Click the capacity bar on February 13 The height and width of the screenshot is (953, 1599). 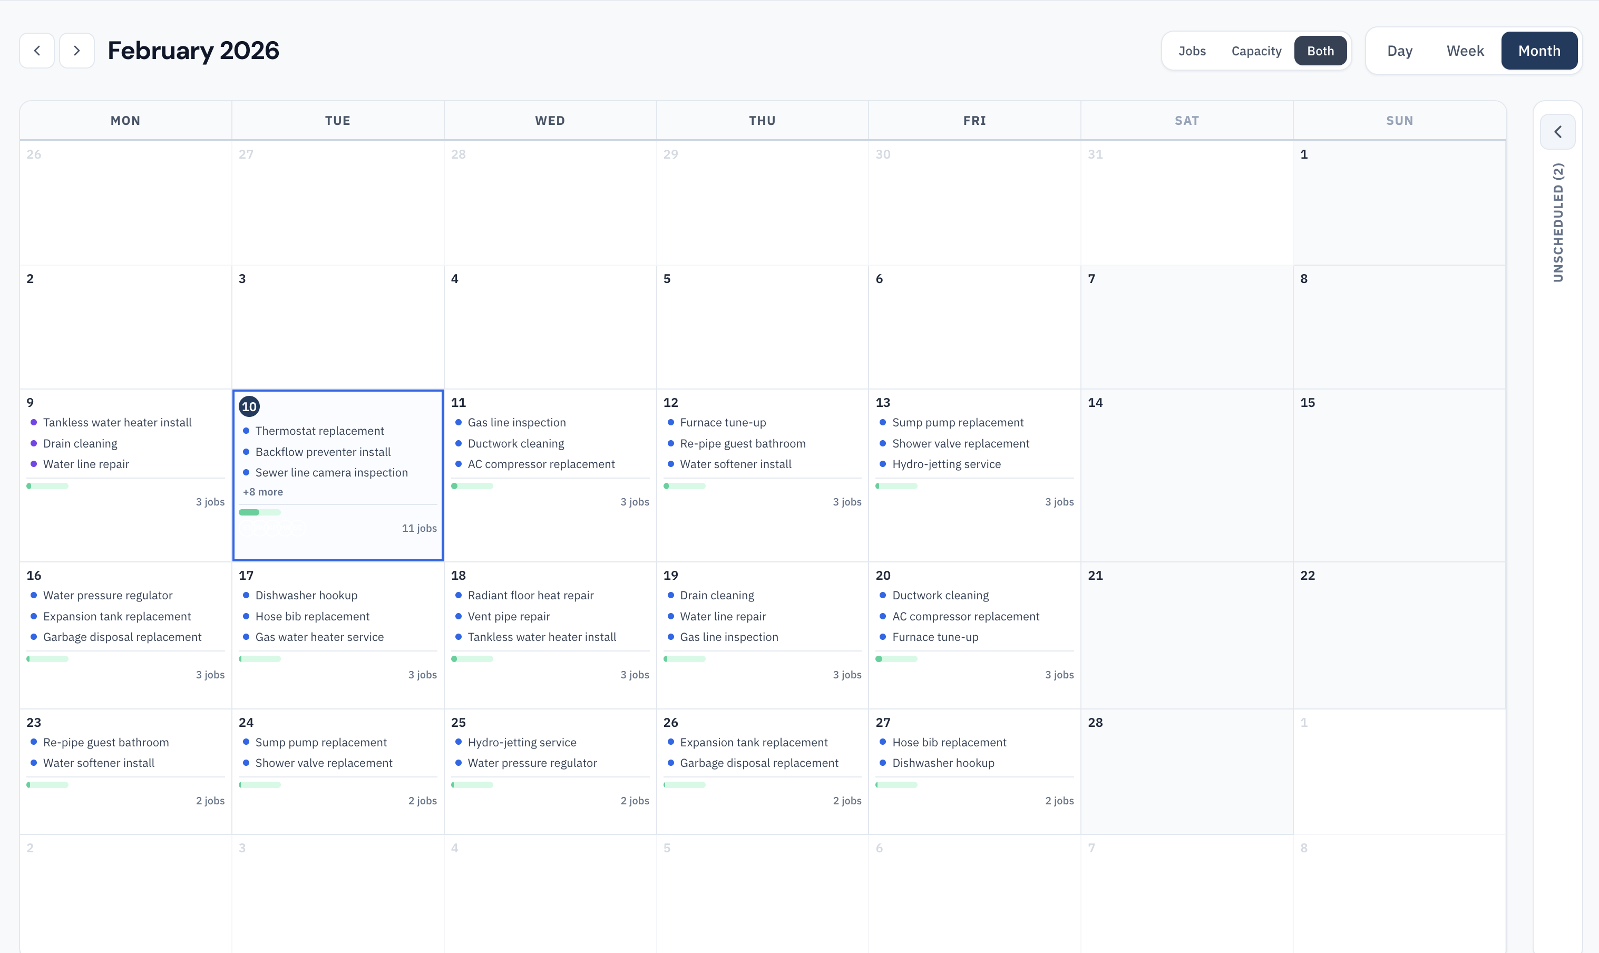click(x=896, y=485)
